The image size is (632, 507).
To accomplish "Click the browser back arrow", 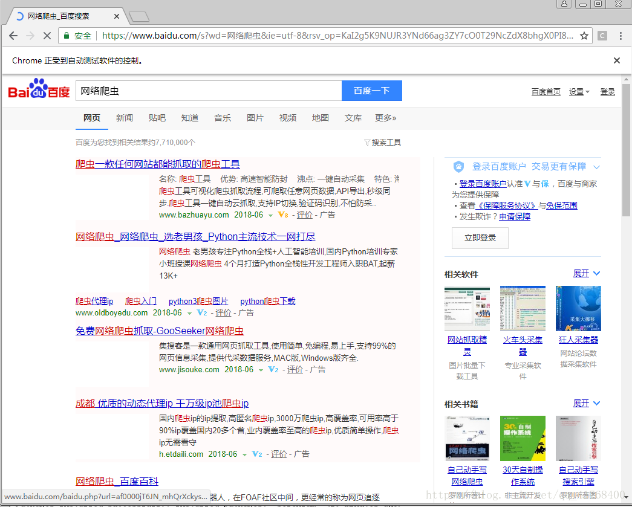I will coord(13,36).
